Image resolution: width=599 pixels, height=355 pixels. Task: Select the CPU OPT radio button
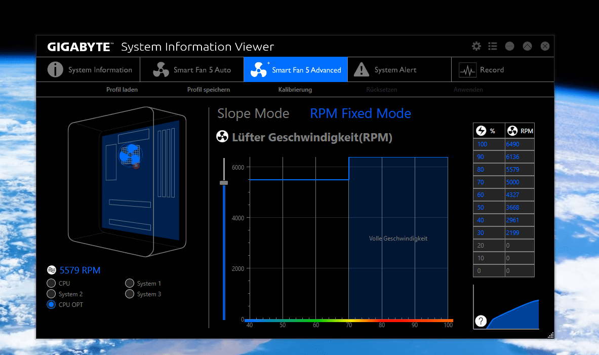(x=51, y=304)
